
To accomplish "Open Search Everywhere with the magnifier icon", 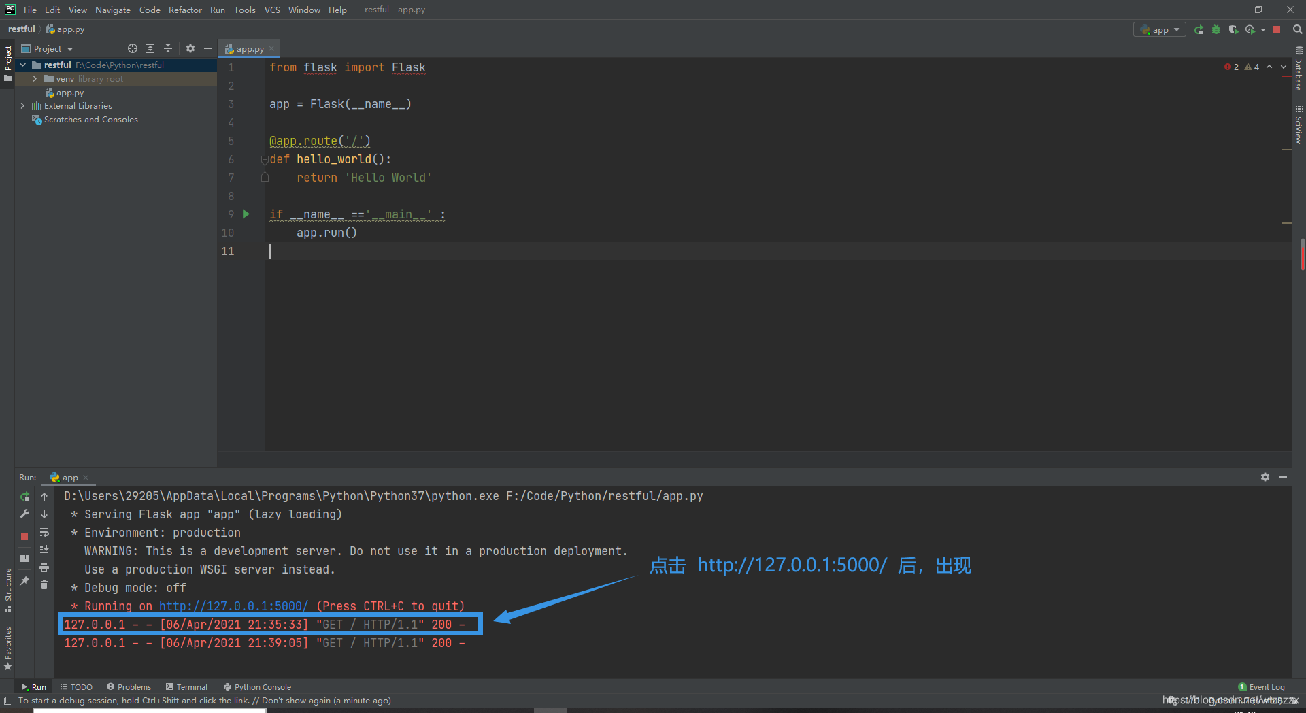I will pyautogui.click(x=1298, y=29).
